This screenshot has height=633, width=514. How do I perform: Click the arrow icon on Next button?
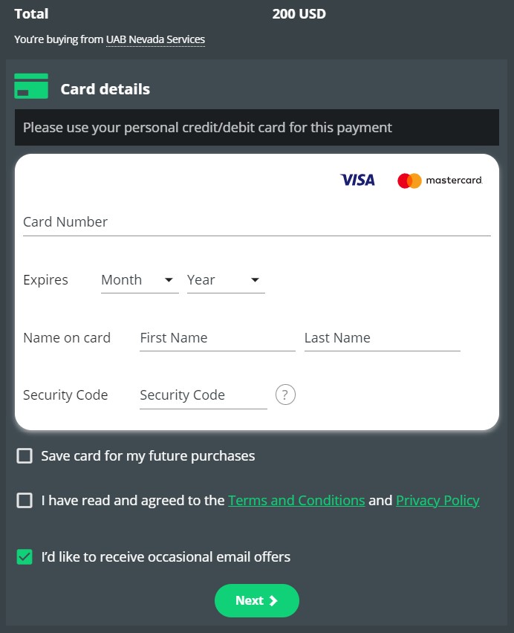coord(273,601)
